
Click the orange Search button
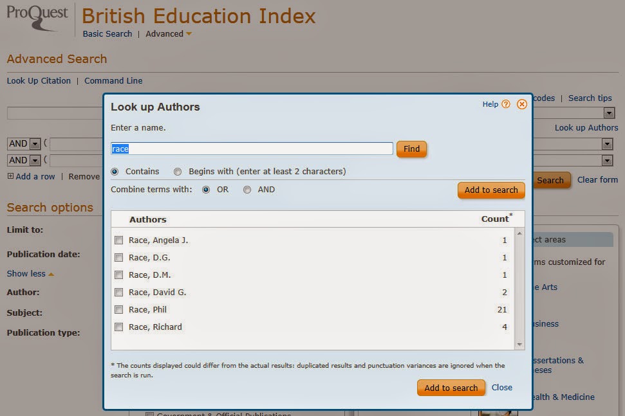550,180
